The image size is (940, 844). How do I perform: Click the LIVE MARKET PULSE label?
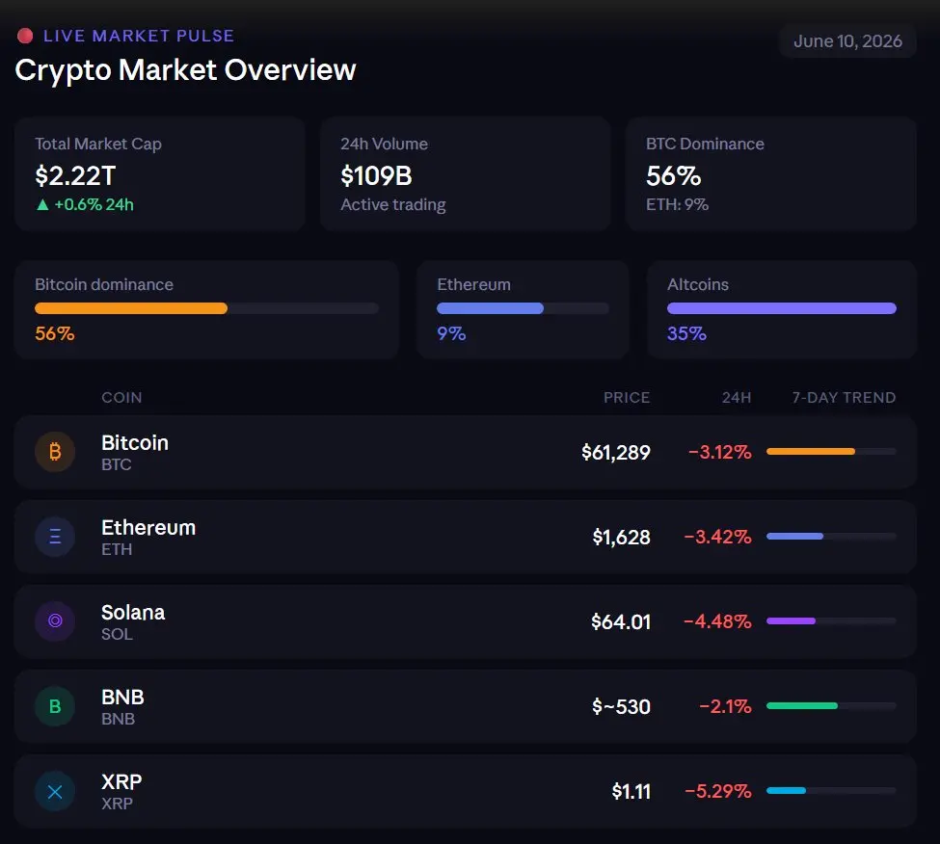click(139, 36)
